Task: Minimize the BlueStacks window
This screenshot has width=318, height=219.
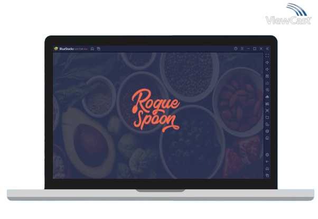Action: (248, 49)
